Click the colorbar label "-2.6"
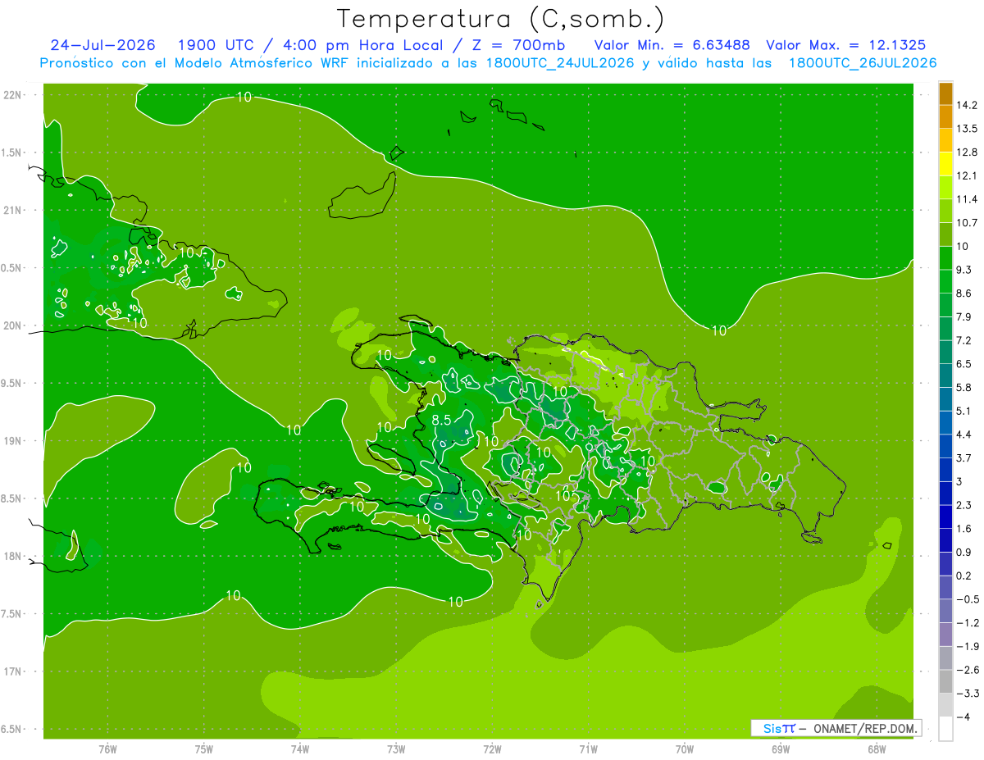The image size is (984, 760). click(x=968, y=670)
